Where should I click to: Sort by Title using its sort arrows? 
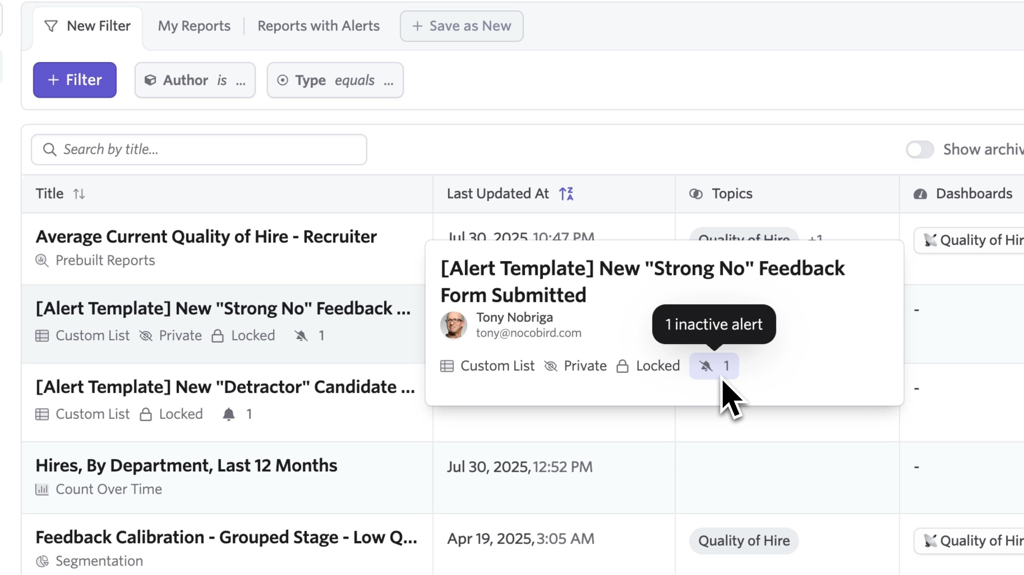(x=79, y=194)
